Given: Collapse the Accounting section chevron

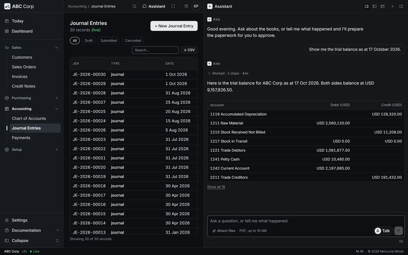Looking at the screenshot, I should click(57, 109).
